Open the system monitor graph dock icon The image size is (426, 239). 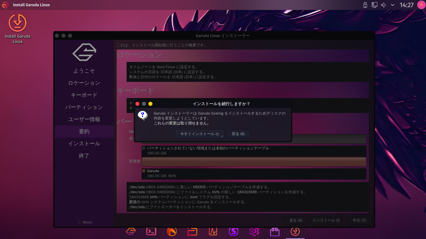coord(213,231)
